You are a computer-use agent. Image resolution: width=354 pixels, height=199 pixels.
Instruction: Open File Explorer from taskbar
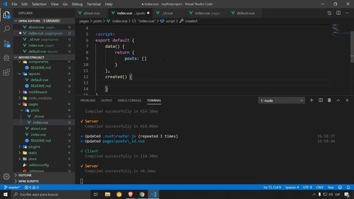pos(107,194)
